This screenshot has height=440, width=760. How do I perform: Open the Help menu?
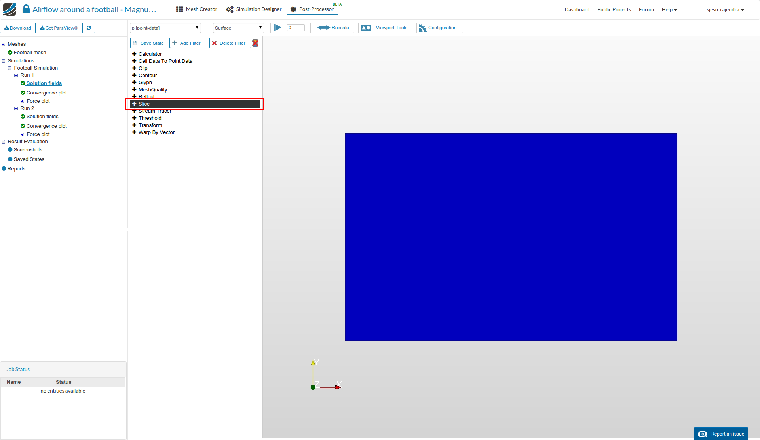[x=669, y=9]
